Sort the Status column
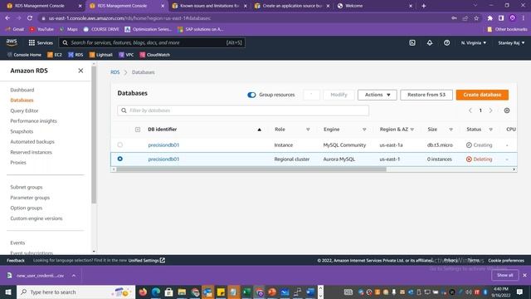The width and height of the screenshot is (531, 299). pyautogui.click(x=490, y=130)
